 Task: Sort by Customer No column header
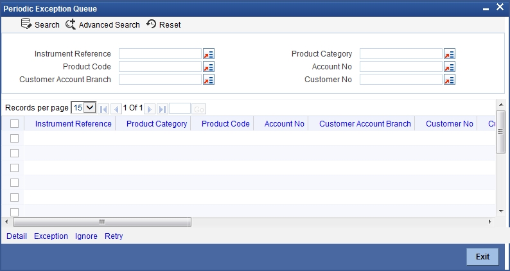coord(450,124)
